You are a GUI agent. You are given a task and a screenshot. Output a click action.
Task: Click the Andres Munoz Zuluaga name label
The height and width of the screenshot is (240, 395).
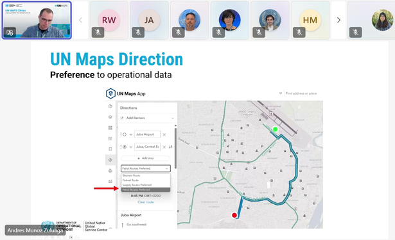[x=35, y=230]
